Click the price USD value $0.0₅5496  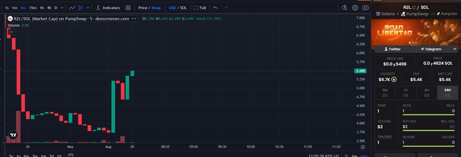click(x=395, y=64)
